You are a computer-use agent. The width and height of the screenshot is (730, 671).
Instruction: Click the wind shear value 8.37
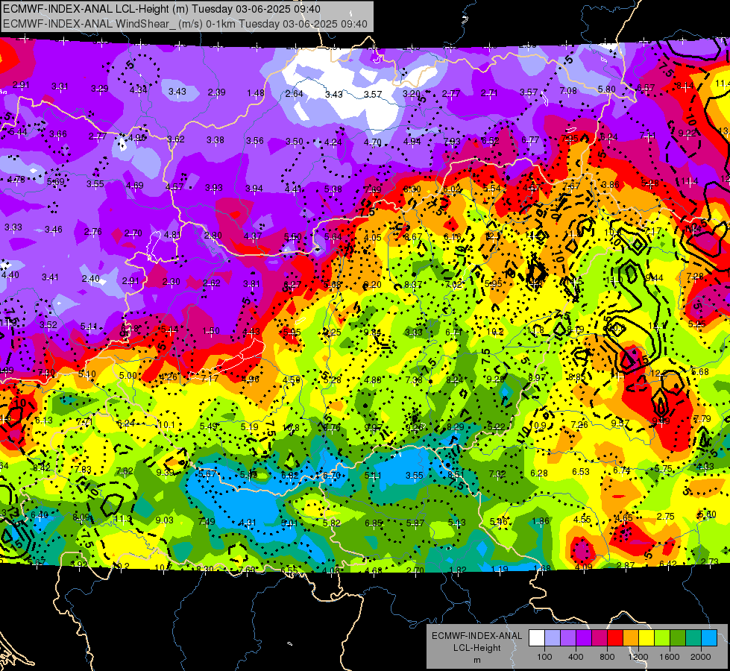point(413,285)
